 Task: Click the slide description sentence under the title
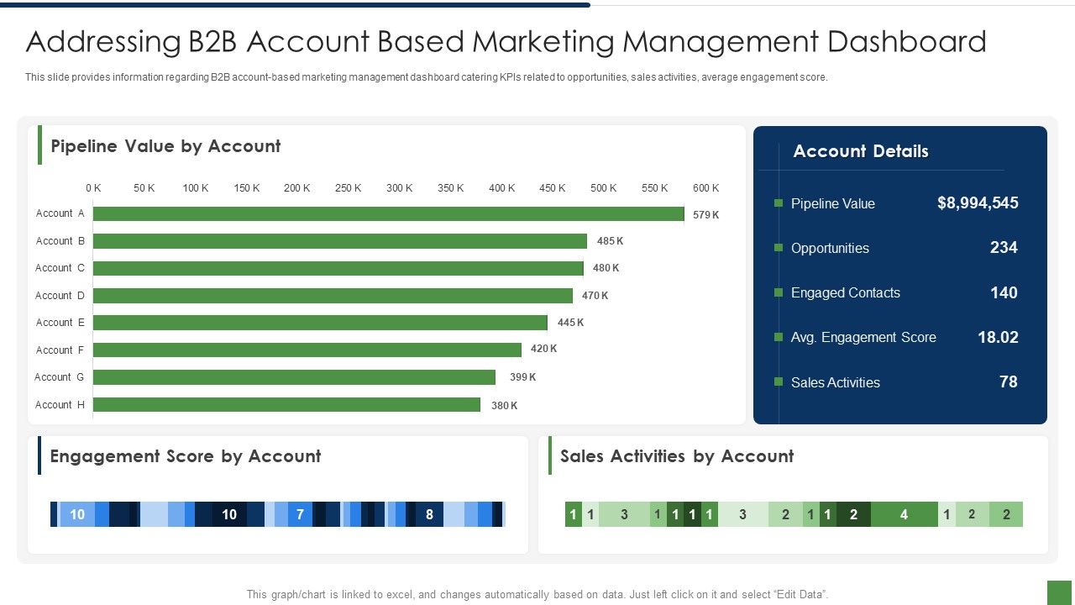[427, 77]
